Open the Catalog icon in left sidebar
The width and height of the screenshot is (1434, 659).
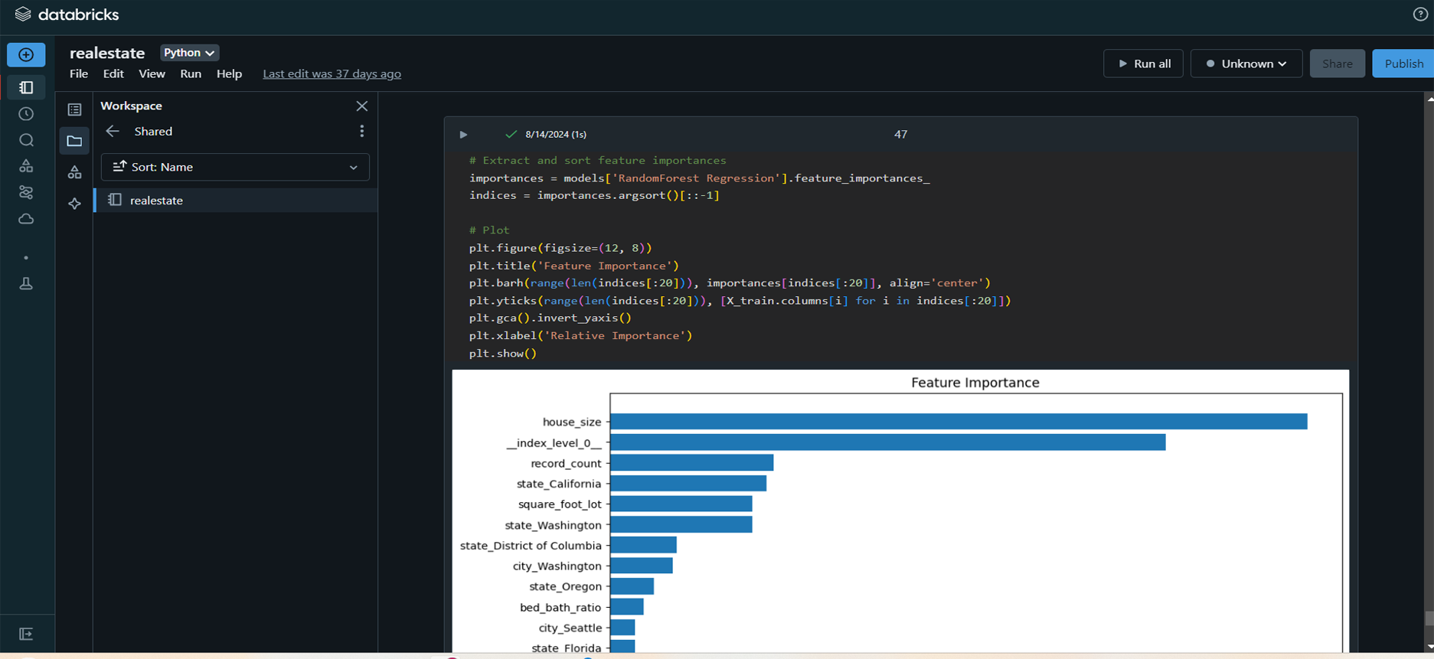point(26,166)
